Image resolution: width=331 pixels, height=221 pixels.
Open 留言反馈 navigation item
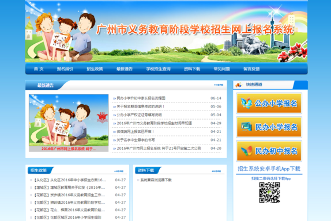[251, 69]
